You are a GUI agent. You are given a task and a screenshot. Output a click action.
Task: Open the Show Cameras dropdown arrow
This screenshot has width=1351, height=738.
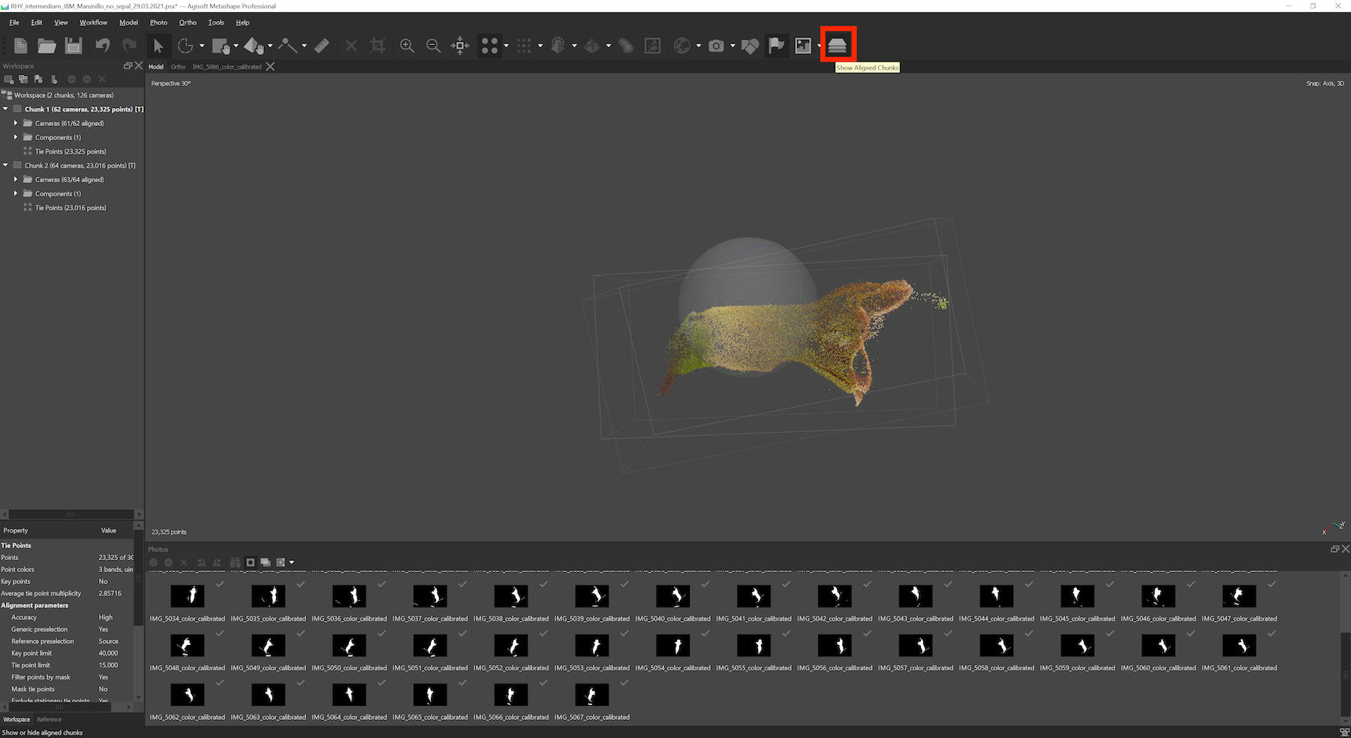point(733,46)
